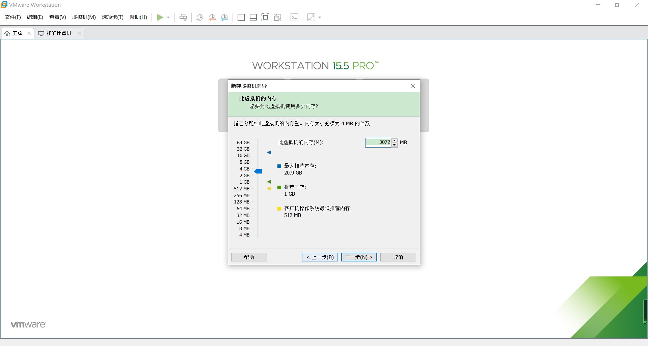Screen dimensions: 648x346
Task: Open the 编辑(E) menu
Action: [x=35, y=17]
